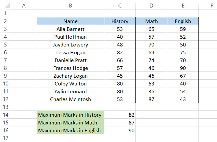This screenshot has width=217, height=142.
Task: Click Tessa Hogan's English score 75
Action: point(183,52)
